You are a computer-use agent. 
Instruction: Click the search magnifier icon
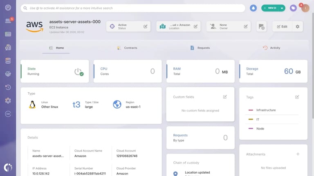pyautogui.click(x=25, y=8)
